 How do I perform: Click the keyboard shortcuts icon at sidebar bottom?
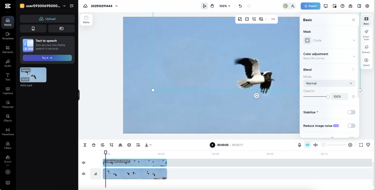pos(8,183)
